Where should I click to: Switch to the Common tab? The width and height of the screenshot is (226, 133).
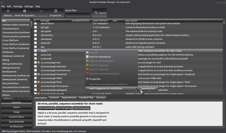[54, 97]
